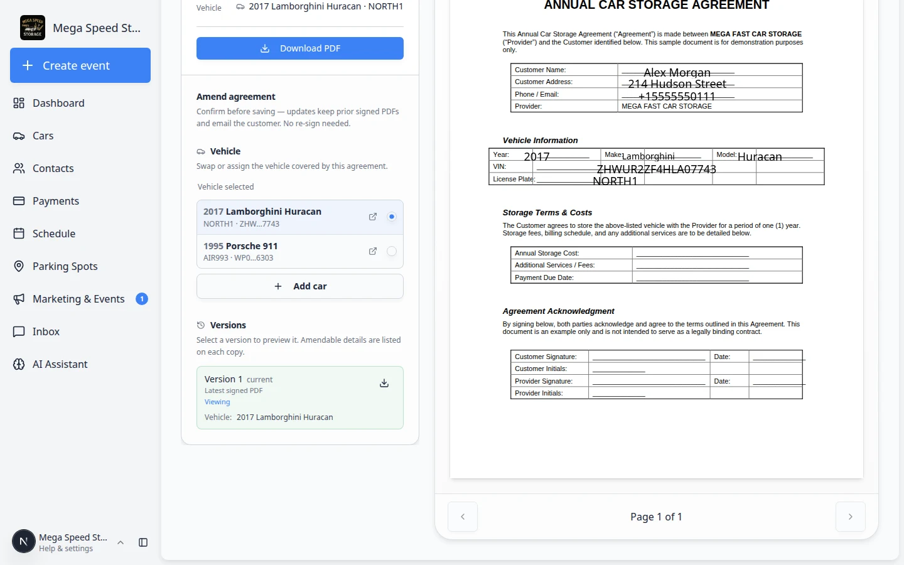Viewport: 904px width, 565px height.
Task: Click the Versions history icon
Action: pos(201,325)
